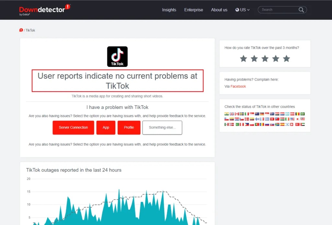
Task: Open the Insights menu item
Action: (x=169, y=10)
